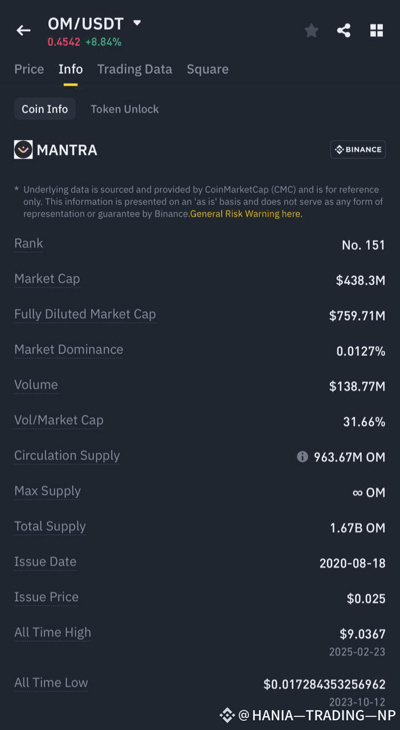Tap the back arrow to exit coin info
Image resolution: width=400 pixels, height=730 pixels.
click(23, 30)
